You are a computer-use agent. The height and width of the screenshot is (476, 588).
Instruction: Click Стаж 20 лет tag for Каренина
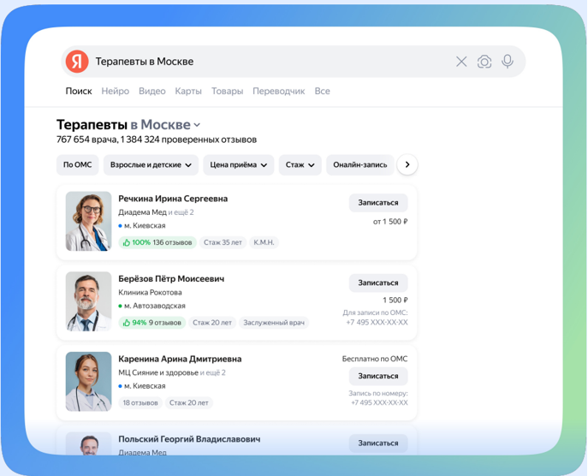click(189, 403)
